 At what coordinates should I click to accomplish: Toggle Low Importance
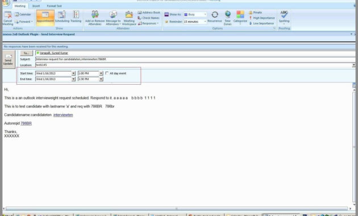click(261, 23)
